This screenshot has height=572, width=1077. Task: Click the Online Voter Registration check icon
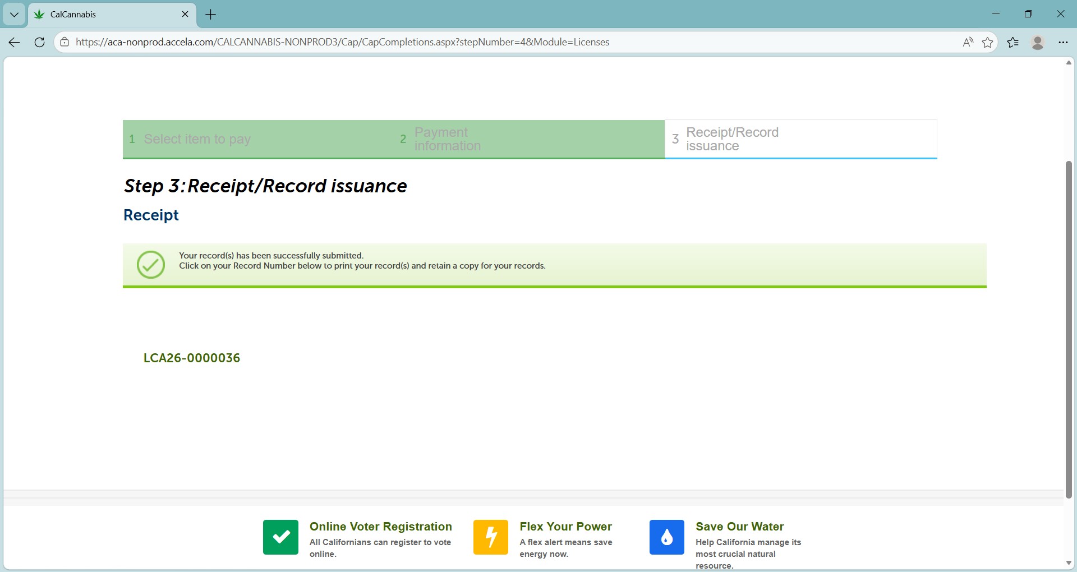click(x=280, y=537)
